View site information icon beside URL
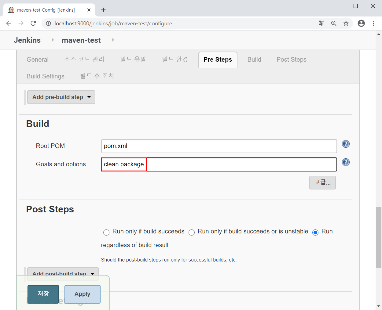 point(48,23)
